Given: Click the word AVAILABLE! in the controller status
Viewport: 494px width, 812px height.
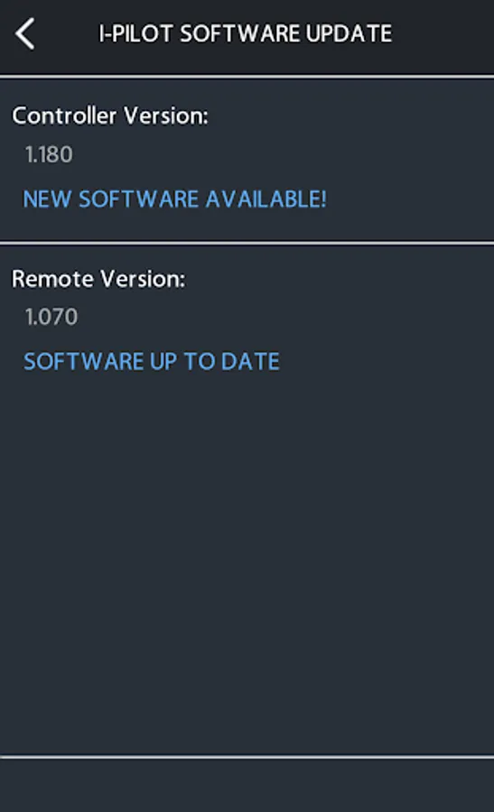Looking at the screenshot, I should click(x=266, y=199).
